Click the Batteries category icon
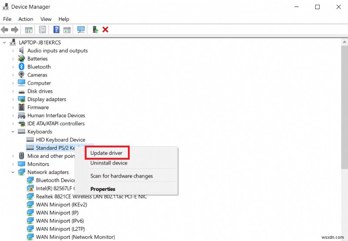This screenshot has width=348, height=241. [21, 59]
